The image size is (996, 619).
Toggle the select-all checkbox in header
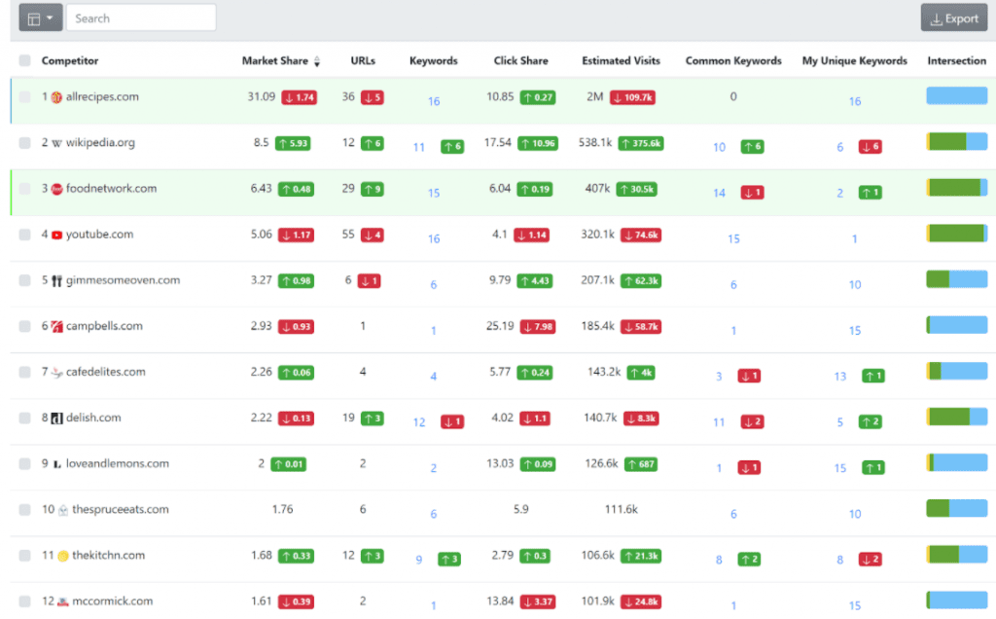click(x=24, y=61)
